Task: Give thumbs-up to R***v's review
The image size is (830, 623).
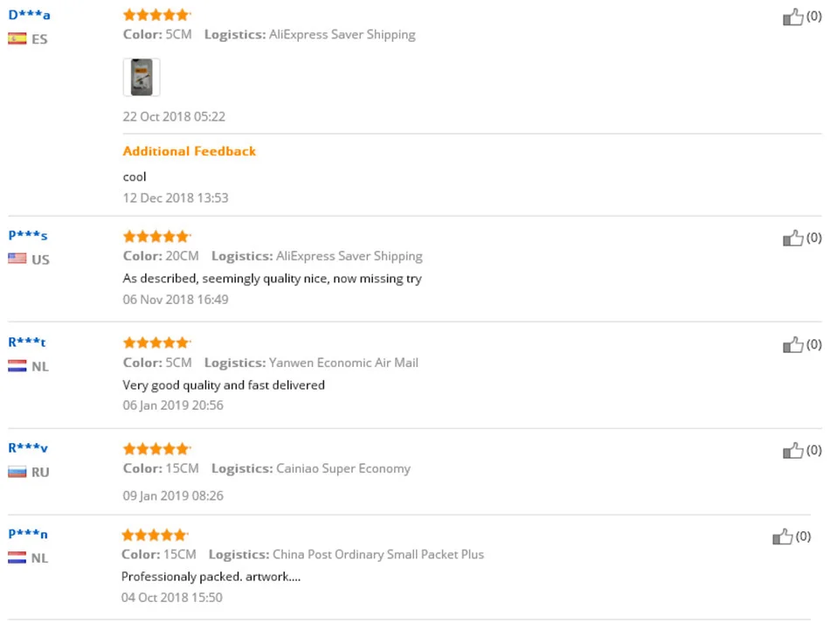Action: pos(793,451)
